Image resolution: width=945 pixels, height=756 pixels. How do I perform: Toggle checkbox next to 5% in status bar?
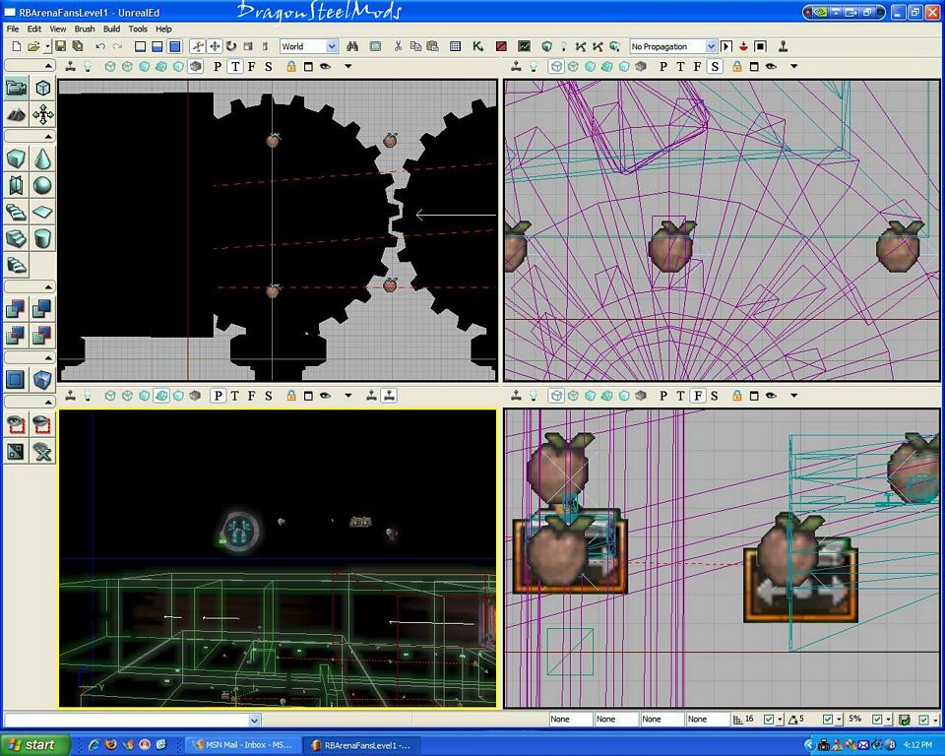pos(878,720)
